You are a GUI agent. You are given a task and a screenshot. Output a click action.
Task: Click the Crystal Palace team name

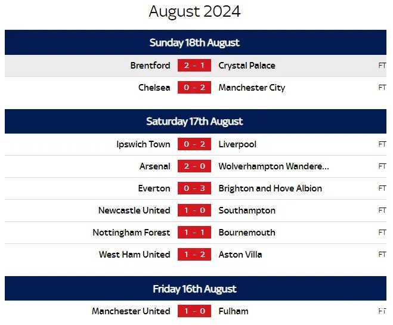point(247,66)
